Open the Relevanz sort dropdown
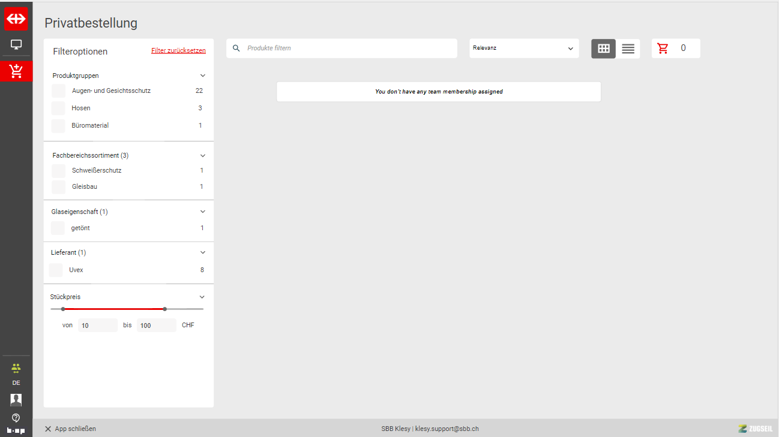The image size is (779, 437). coord(523,49)
